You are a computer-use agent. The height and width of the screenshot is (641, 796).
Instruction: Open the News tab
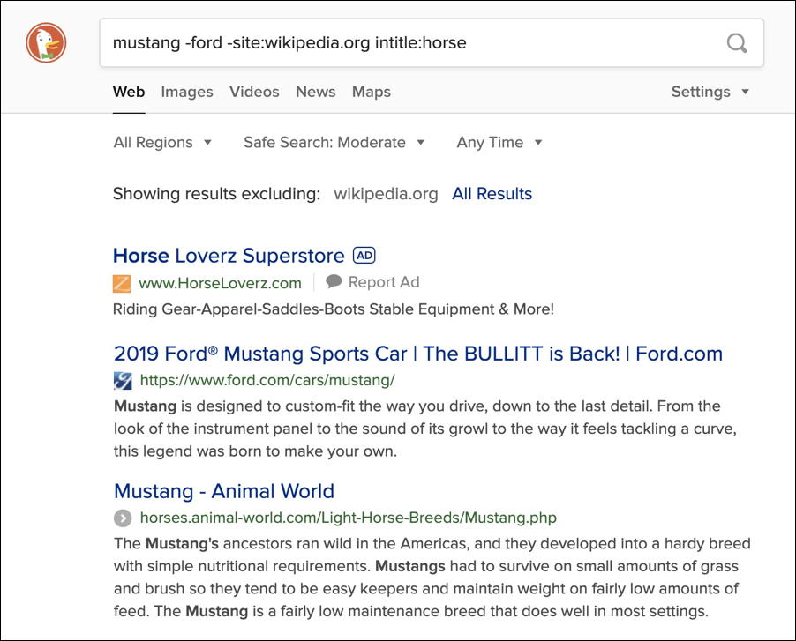tap(316, 92)
